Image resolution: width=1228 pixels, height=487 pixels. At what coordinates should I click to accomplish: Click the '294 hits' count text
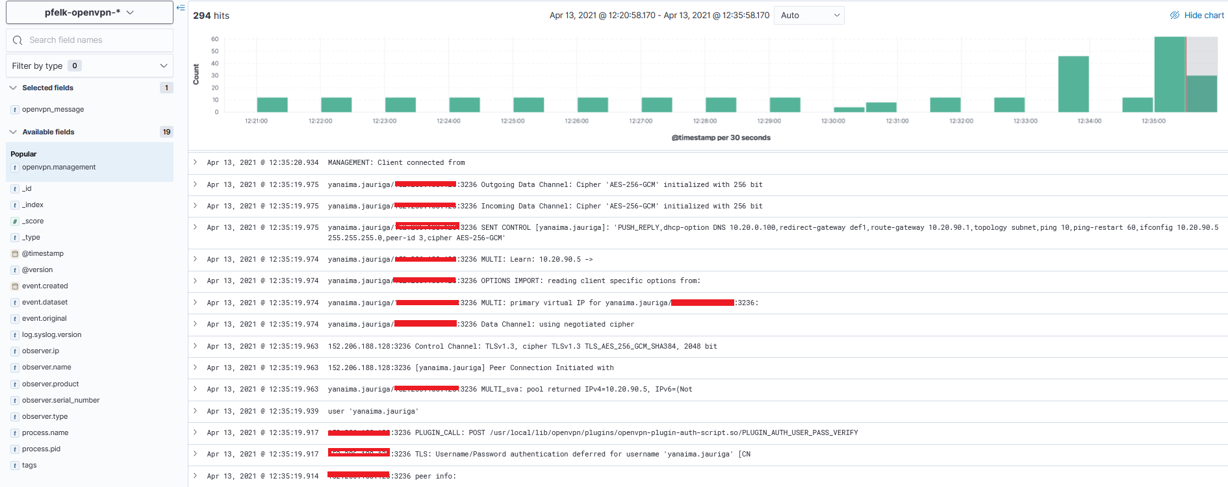tap(211, 16)
